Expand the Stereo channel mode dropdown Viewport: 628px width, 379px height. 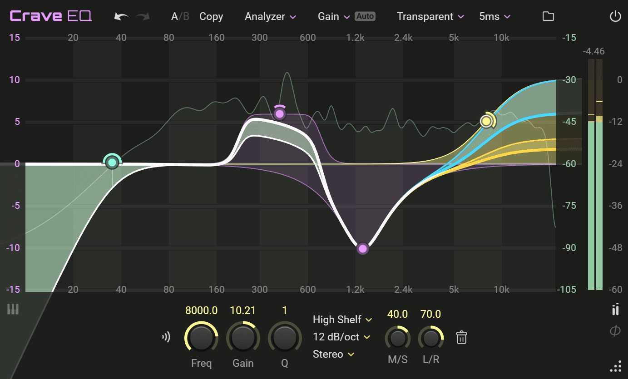334,354
